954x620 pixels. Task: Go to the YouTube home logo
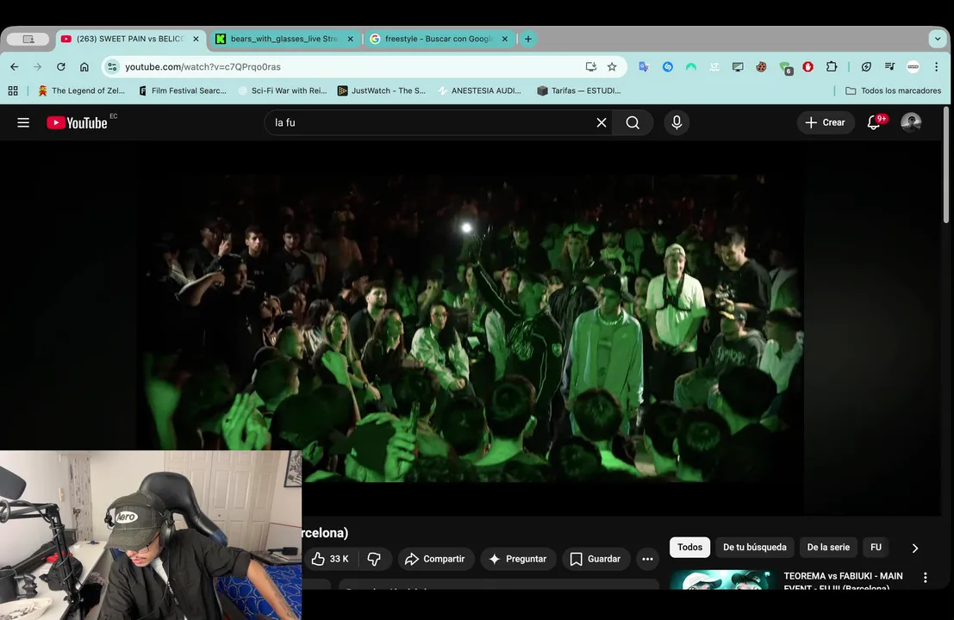pos(77,123)
